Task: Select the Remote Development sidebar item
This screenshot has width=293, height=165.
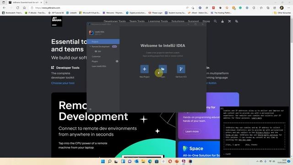Action: tap(101, 46)
